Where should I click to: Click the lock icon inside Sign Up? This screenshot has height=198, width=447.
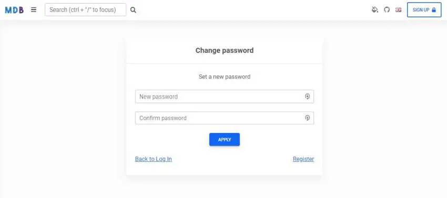click(434, 9)
